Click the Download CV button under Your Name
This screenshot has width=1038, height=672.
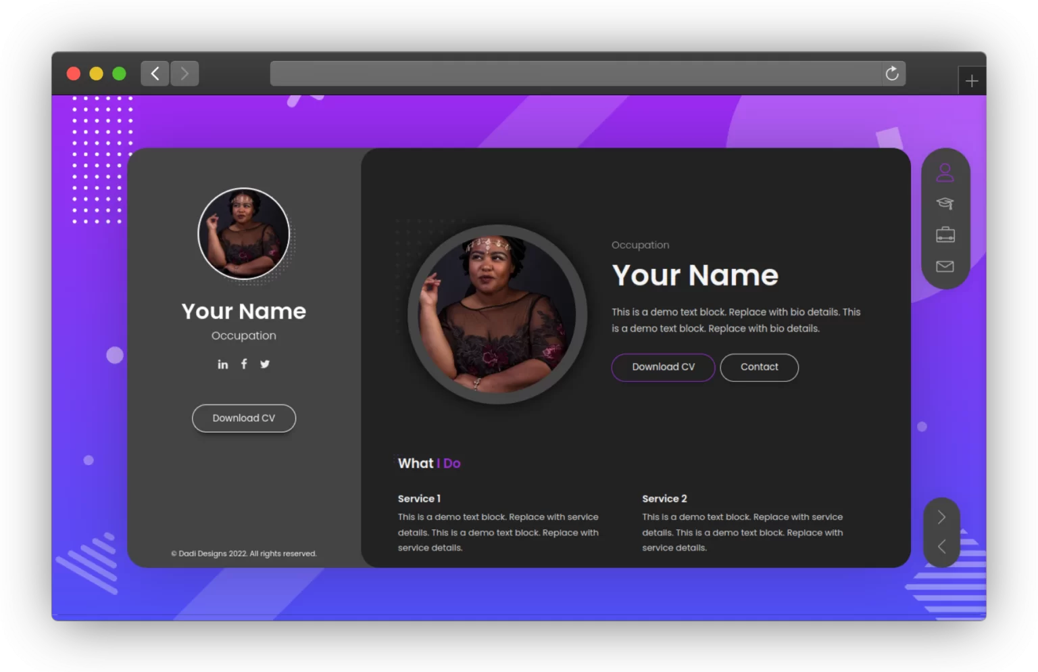click(x=244, y=418)
